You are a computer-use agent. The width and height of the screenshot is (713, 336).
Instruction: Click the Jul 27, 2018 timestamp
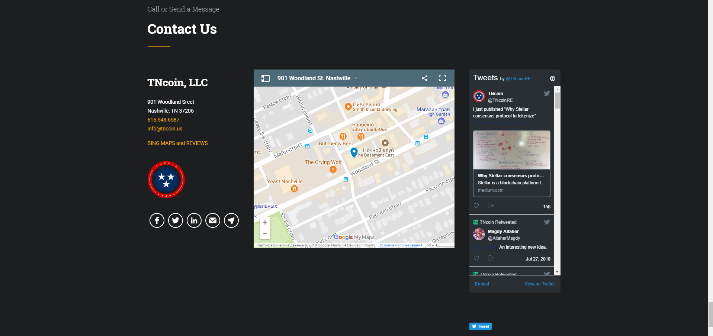click(538, 259)
